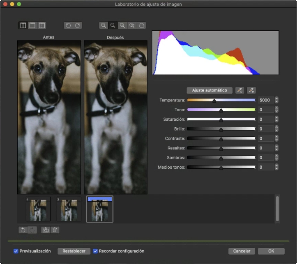Click the Temperatura value stepper
The height and width of the screenshot is (264, 297).
pyautogui.click(x=276, y=100)
